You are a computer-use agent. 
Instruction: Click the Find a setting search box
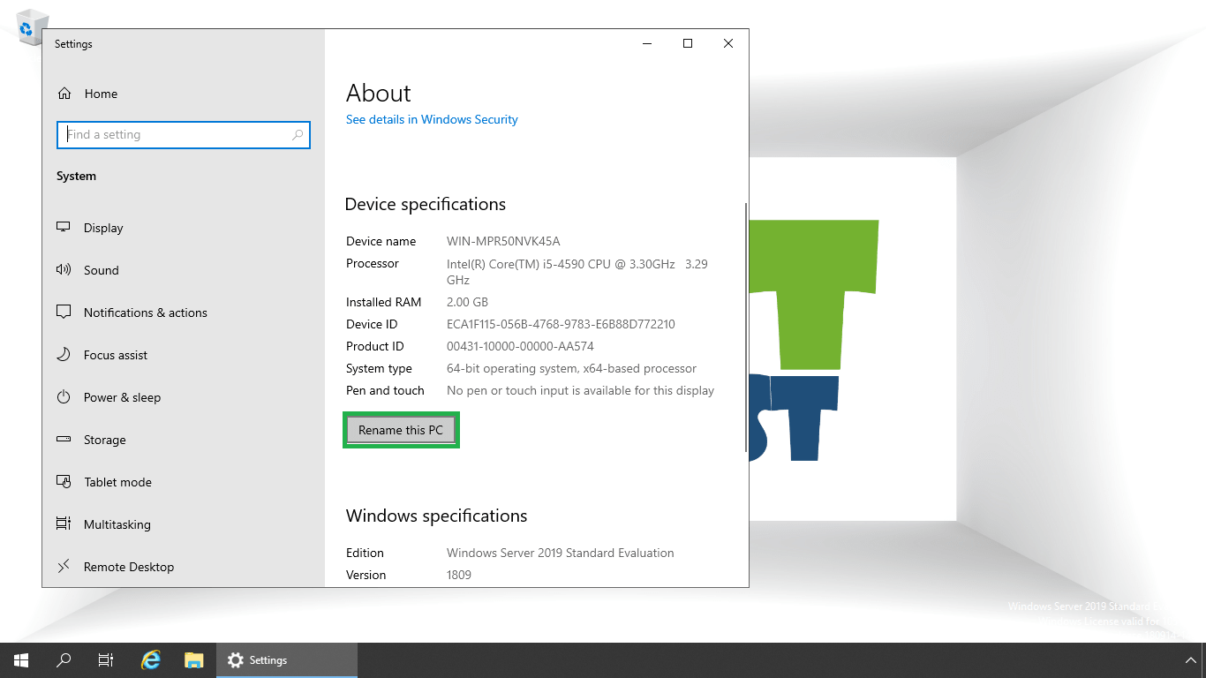tap(184, 134)
